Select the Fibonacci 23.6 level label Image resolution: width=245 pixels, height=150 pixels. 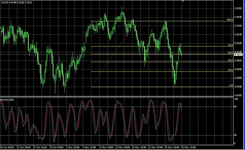coord(230,70)
